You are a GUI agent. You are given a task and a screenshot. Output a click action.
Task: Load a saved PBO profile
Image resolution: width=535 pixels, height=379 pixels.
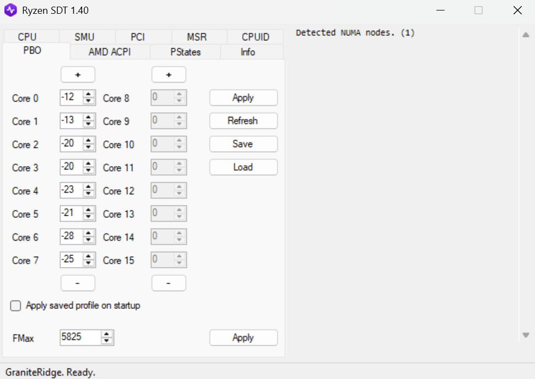pyautogui.click(x=243, y=167)
